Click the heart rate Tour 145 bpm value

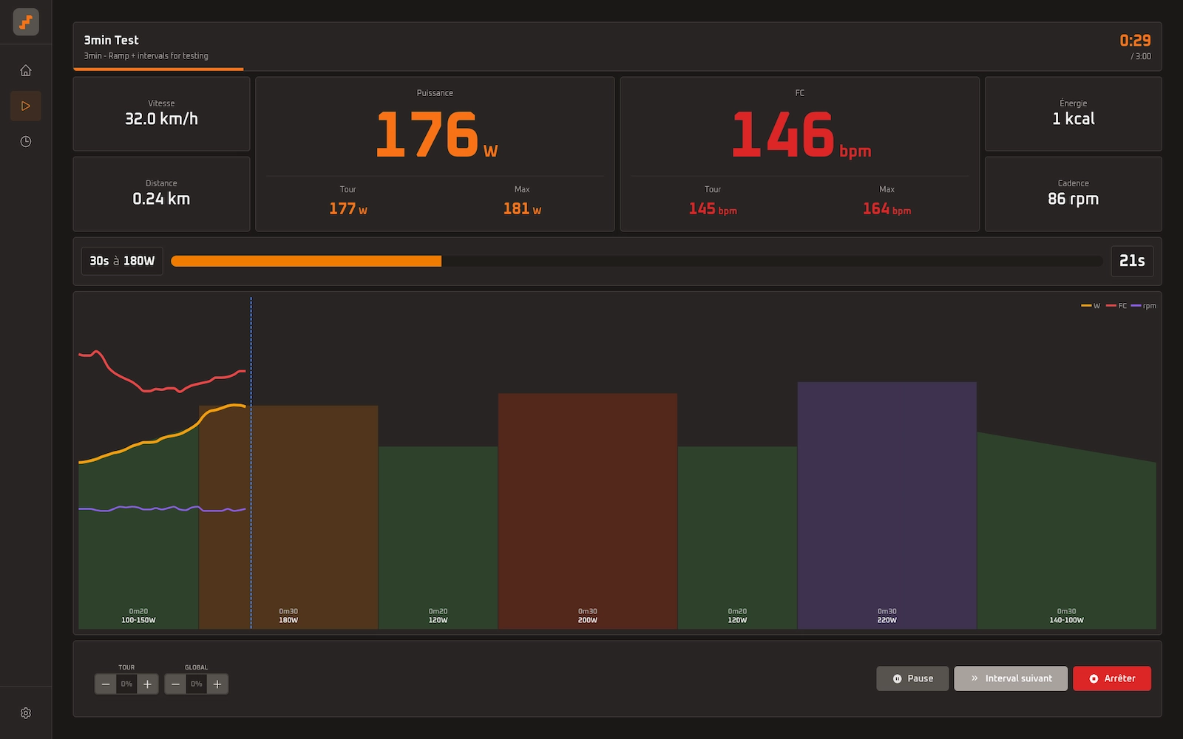pos(712,209)
